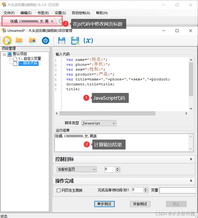Click the 完成后等待时间(秒) input field
198x218 pixels.
tap(138, 190)
